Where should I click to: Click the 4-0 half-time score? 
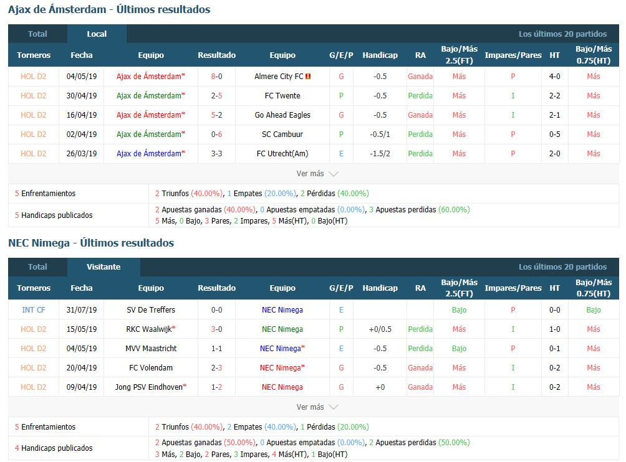pos(554,77)
